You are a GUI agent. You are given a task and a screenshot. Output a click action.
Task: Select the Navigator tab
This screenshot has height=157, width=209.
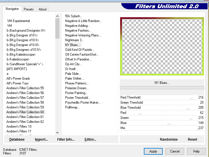[12, 9]
